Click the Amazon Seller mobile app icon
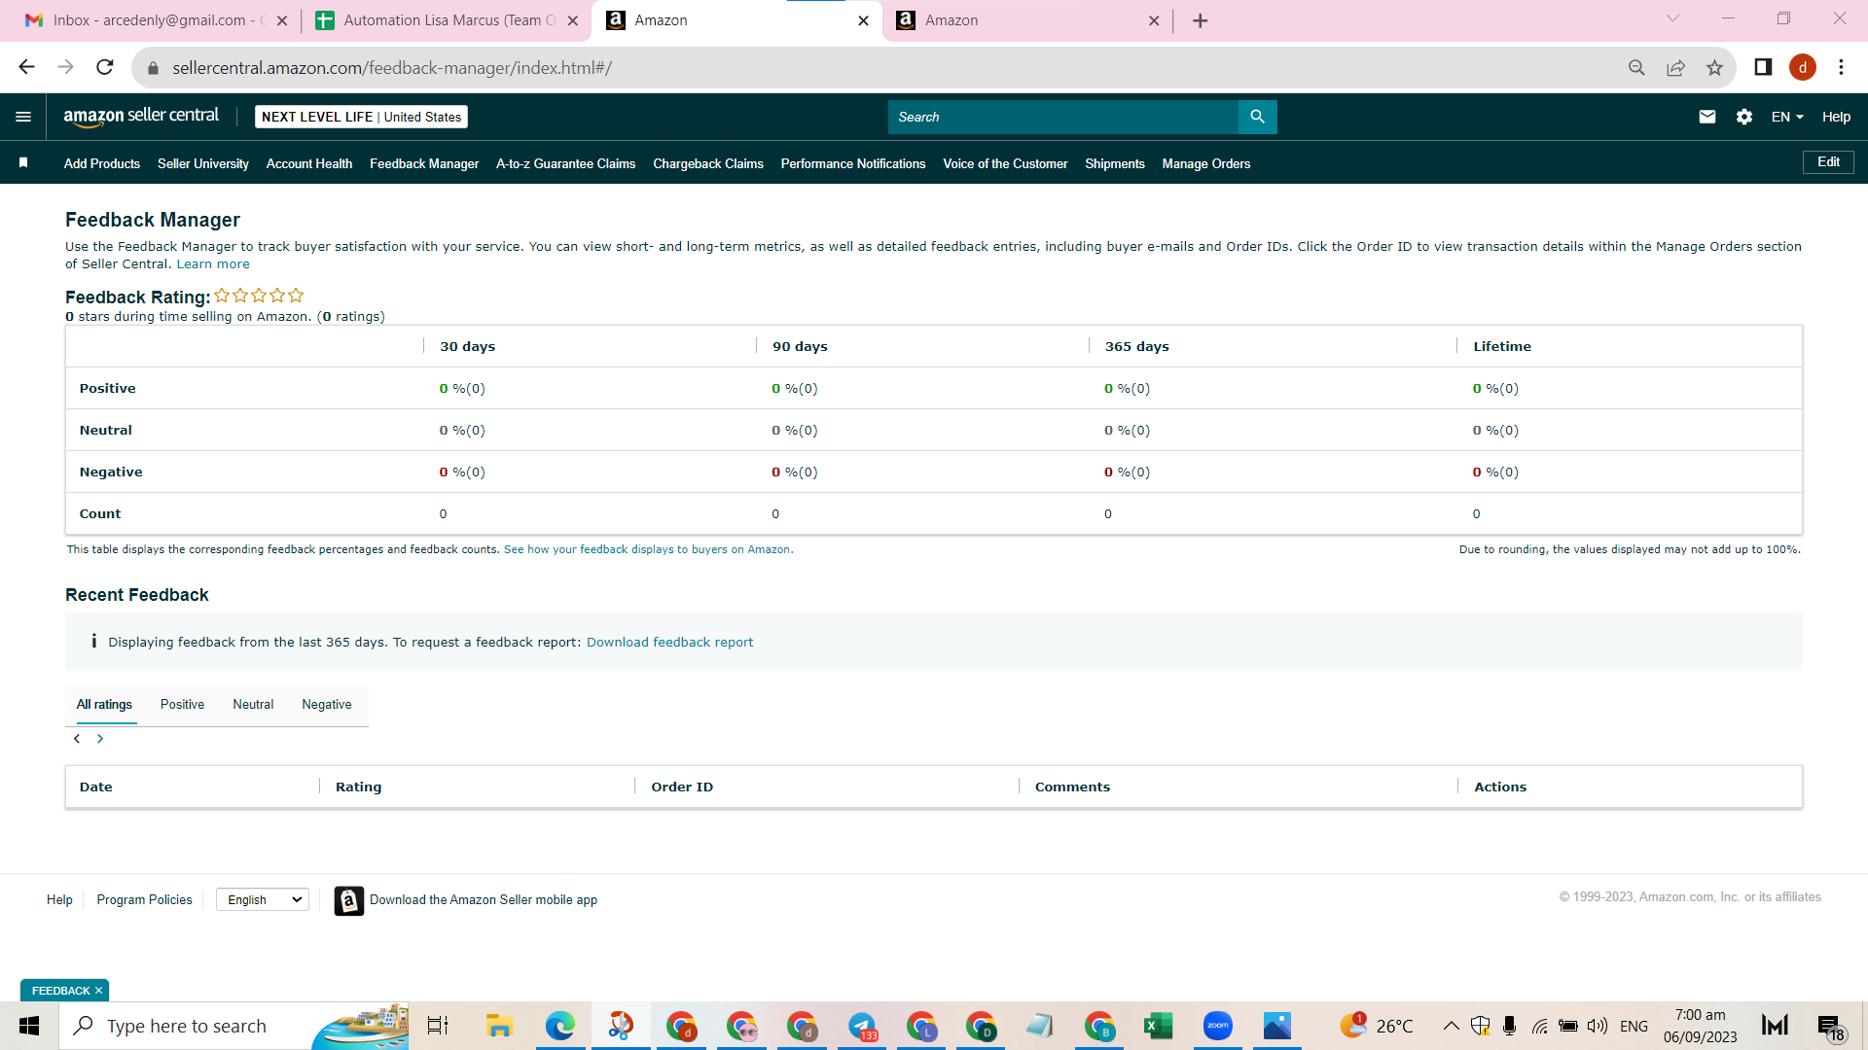The width and height of the screenshot is (1868, 1050). pyautogui.click(x=349, y=900)
